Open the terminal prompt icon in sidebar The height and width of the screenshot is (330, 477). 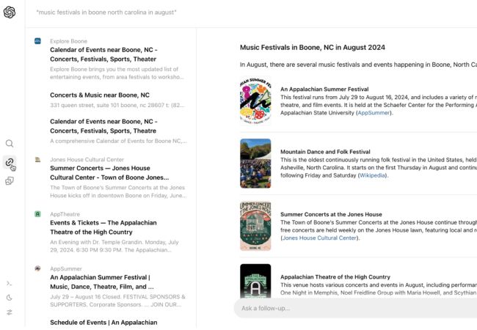click(x=10, y=284)
